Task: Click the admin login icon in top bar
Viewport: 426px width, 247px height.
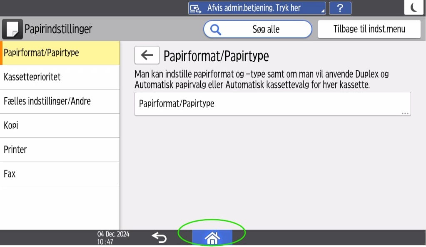Action: pos(195,8)
